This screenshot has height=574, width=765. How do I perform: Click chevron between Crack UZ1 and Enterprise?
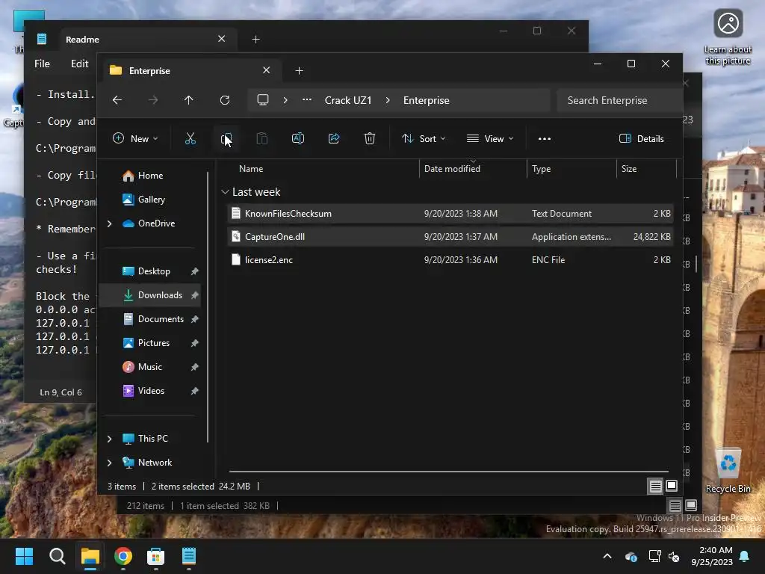388,100
